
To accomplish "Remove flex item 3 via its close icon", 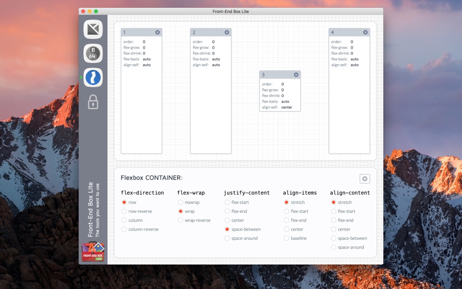I will click(296, 74).
